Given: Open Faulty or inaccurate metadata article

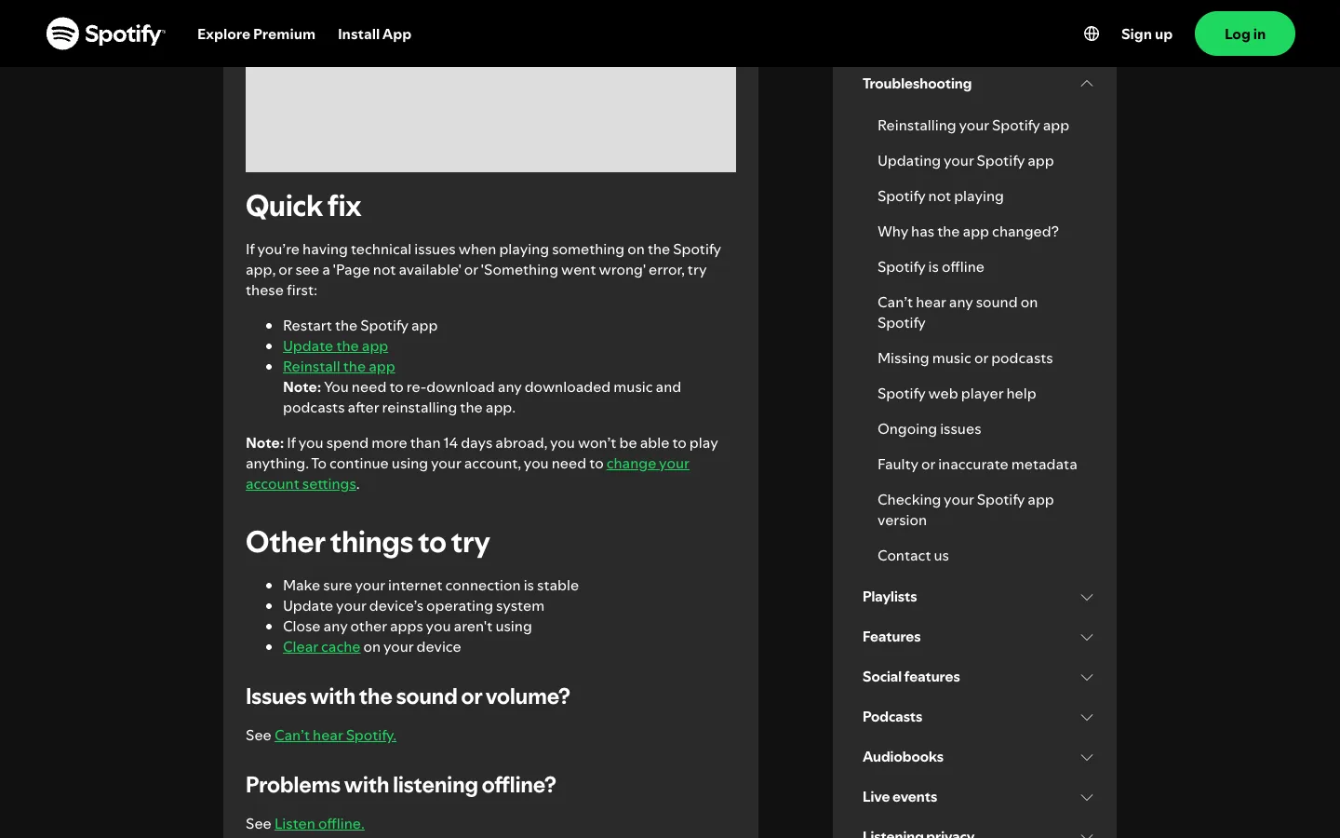Looking at the screenshot, I should pyautogui.click(x=977, y=465).
